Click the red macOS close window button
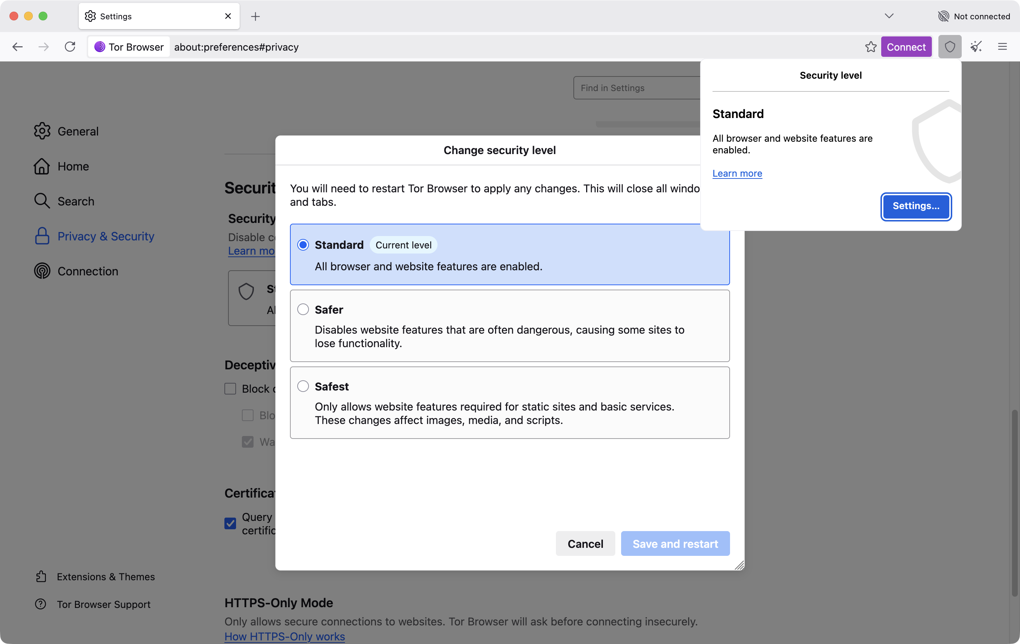The image size is (1020, 644). pyautogui.click(x=14, y=16)
